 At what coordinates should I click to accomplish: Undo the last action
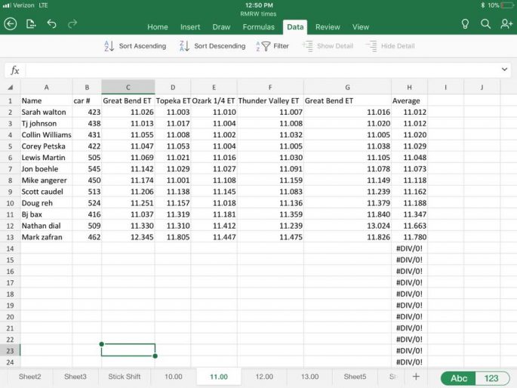click(x=51, y=24)
